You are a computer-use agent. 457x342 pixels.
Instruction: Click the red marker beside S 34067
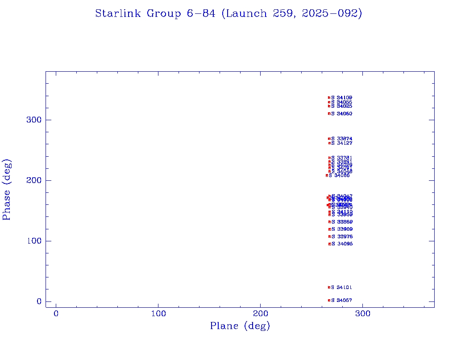[329, 301]
